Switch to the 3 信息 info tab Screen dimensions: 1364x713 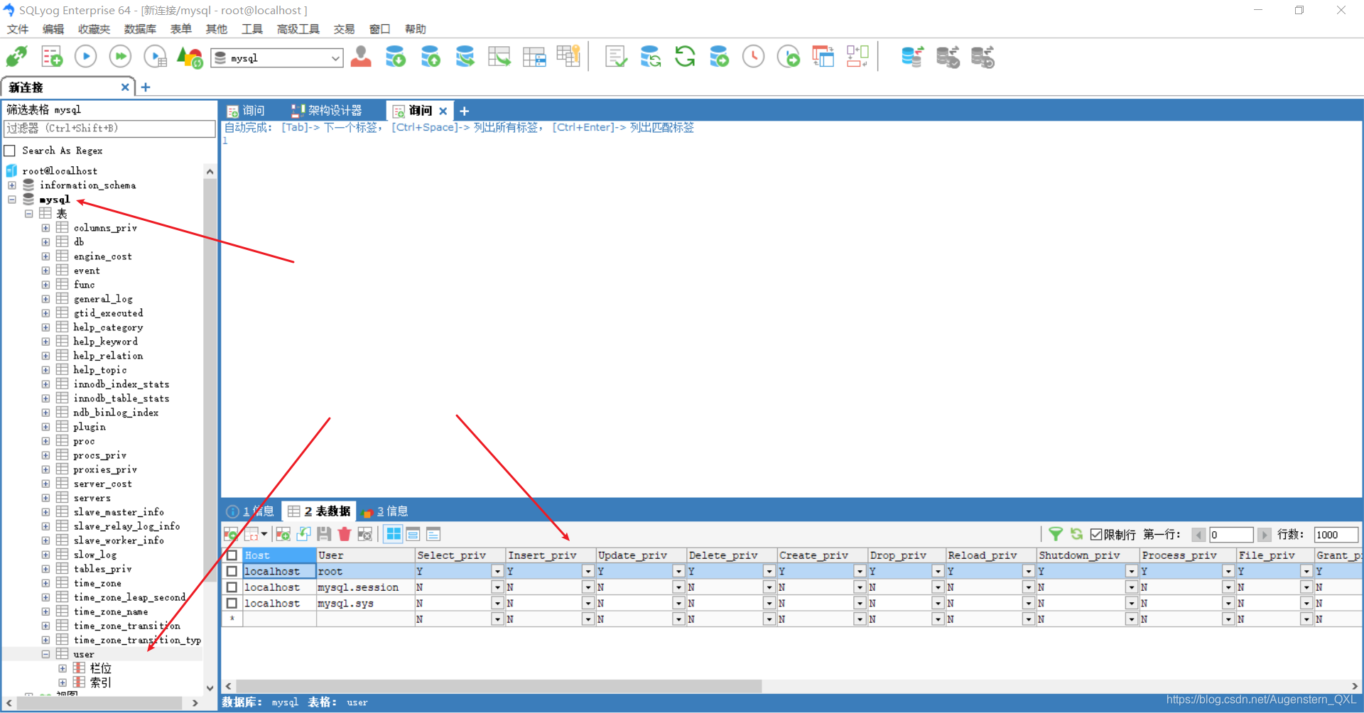point(385,511)
